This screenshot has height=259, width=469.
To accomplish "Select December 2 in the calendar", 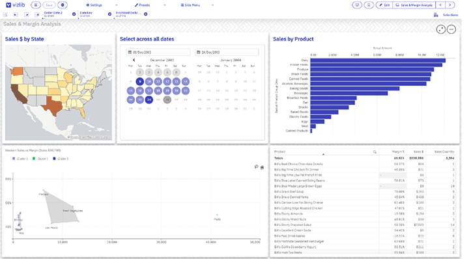I will point(139,72).
